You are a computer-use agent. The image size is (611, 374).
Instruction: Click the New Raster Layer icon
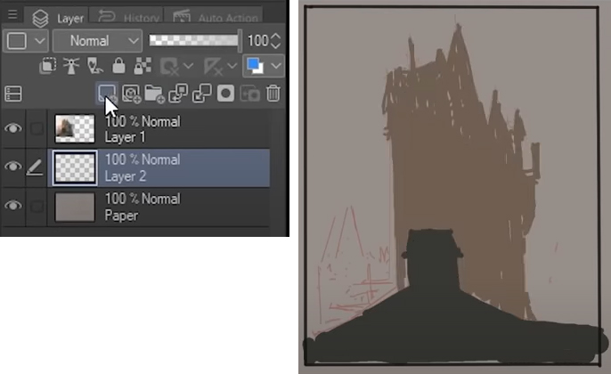108,93
